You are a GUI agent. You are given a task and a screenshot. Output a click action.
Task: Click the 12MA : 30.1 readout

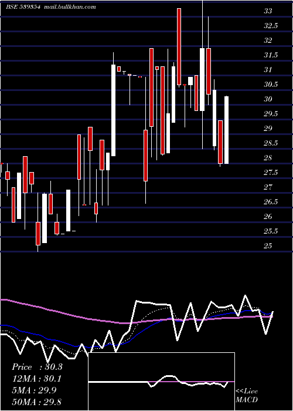(x=37, y=379)
